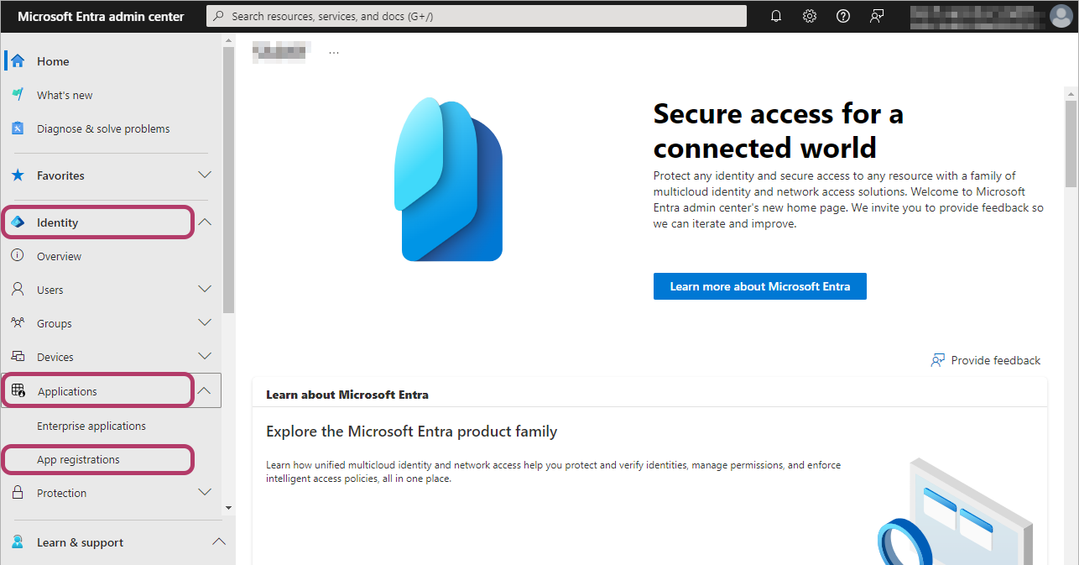Expand the Users submenu chevron
The width and height of the screenshot is (1079, 565).
coord(205,290)
